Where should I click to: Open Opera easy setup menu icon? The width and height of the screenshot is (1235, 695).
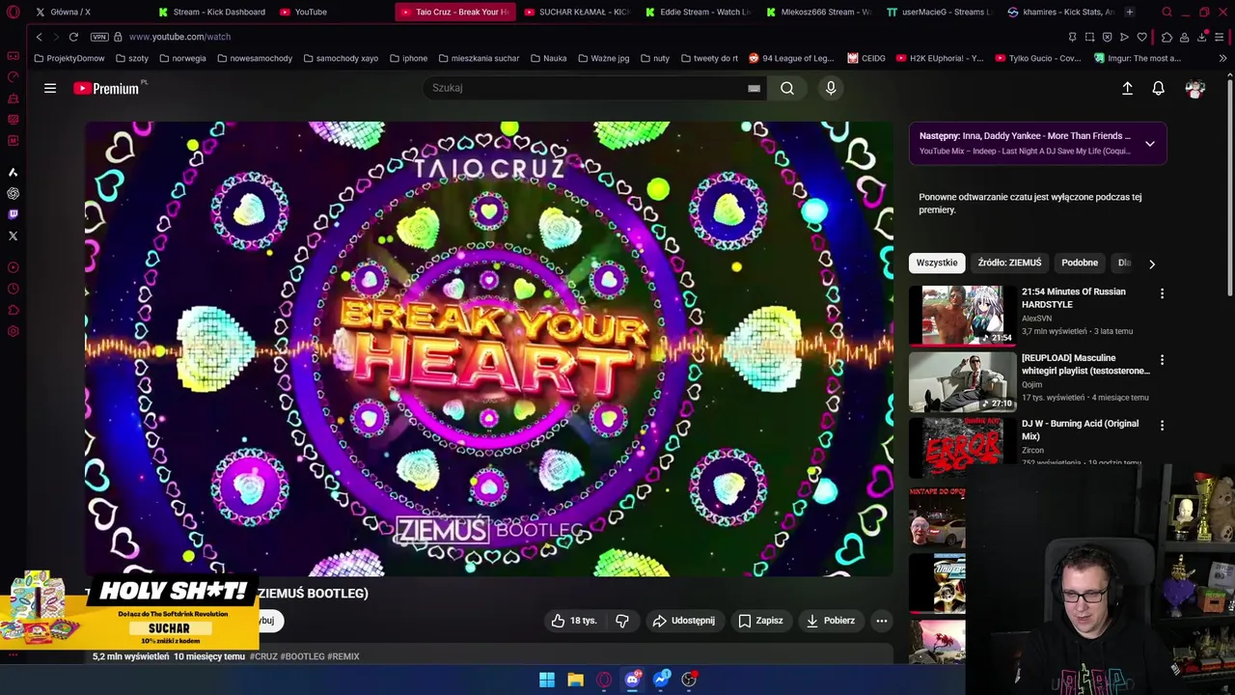click(1220, 37)
